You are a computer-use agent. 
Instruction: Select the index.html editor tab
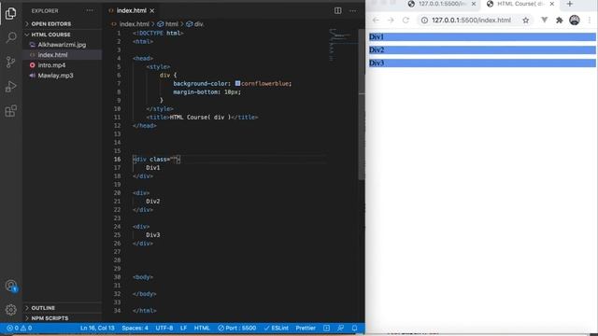click(x=131, y=10)
